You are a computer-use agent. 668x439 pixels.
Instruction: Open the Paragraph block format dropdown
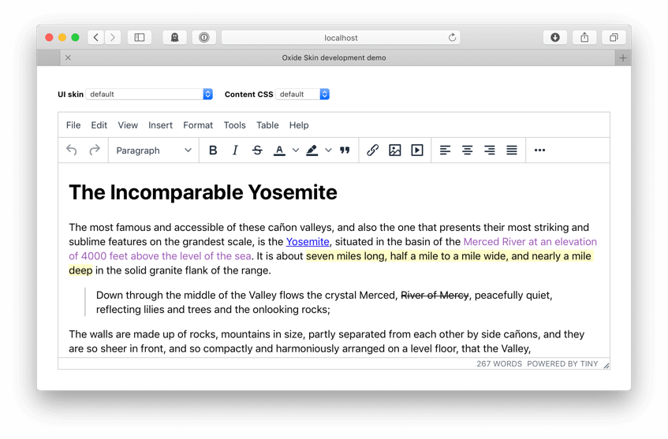pos(154,151)
